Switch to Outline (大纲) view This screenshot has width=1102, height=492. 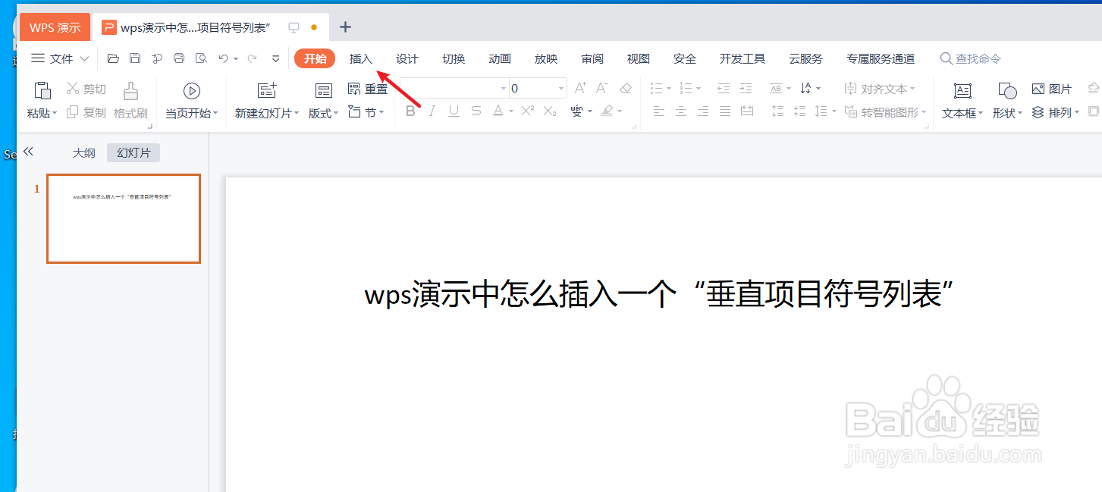(x=84, y=152)
